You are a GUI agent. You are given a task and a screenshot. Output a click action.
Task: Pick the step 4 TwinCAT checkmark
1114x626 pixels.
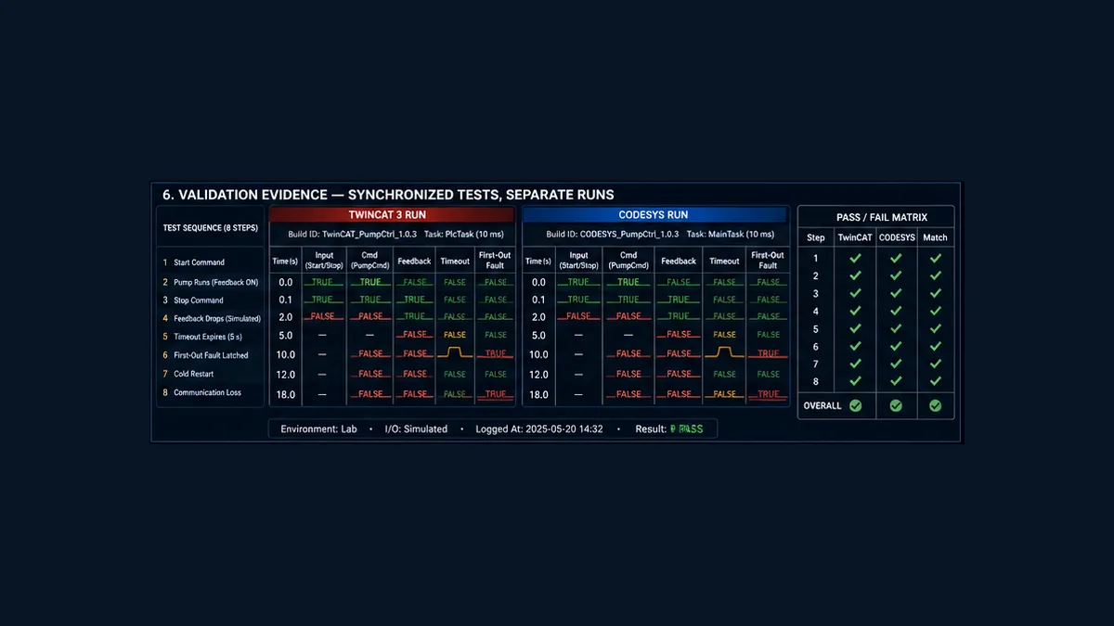pos(855,312)
